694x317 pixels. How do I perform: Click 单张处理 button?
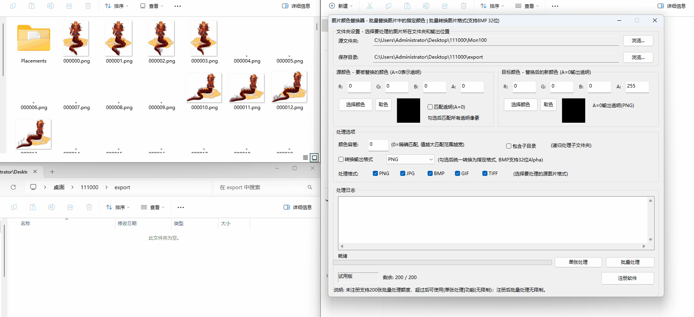click(578, 262)
